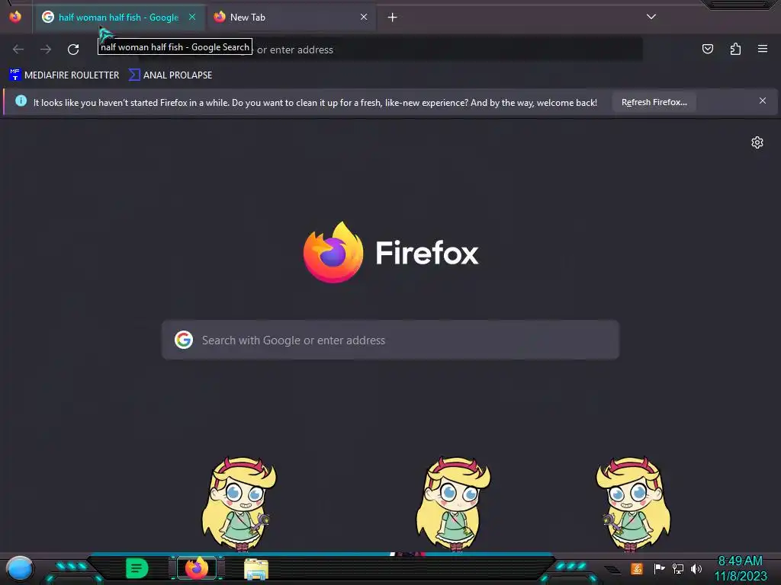781x585 pixels.
Task: Click the Google logo in search box
Action: (x=184, y=340)
